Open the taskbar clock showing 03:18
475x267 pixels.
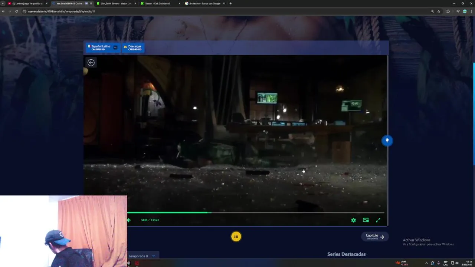pos(467,263)
